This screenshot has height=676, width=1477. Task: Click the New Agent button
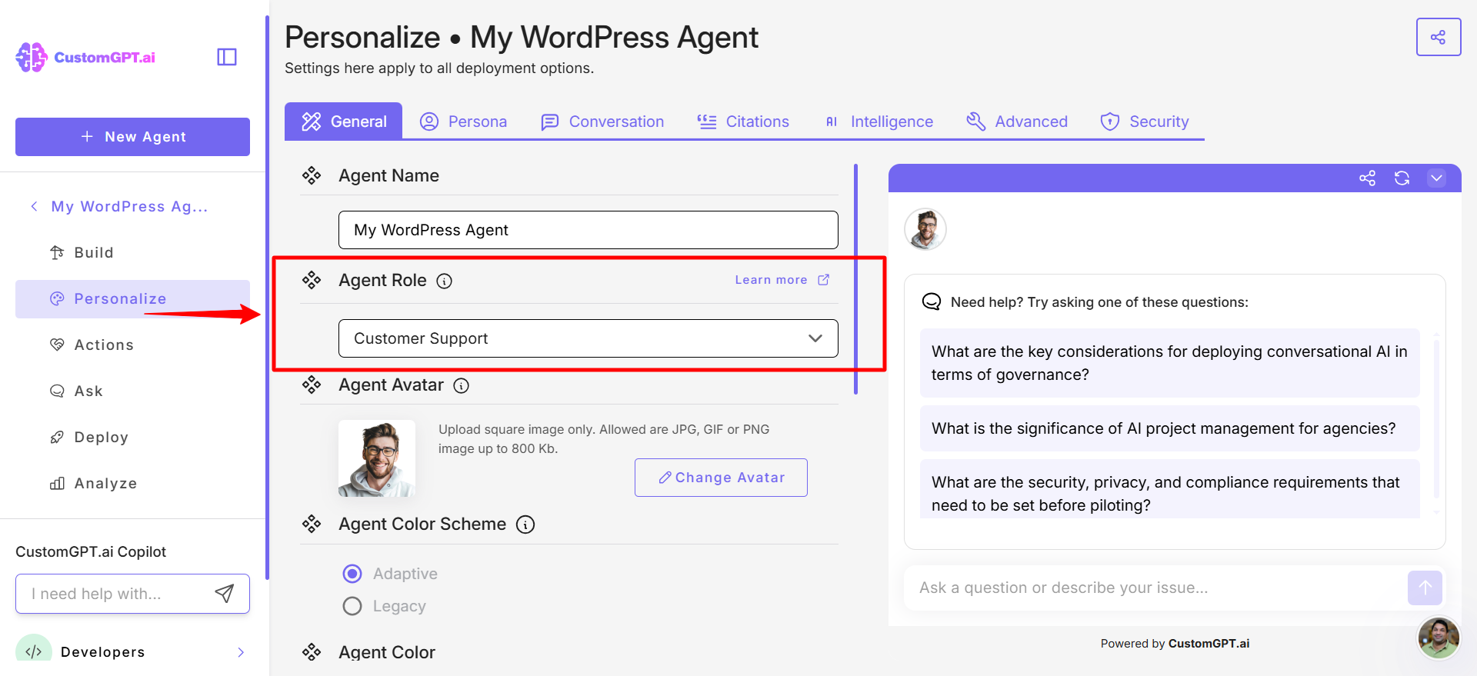tap(132, 137)
